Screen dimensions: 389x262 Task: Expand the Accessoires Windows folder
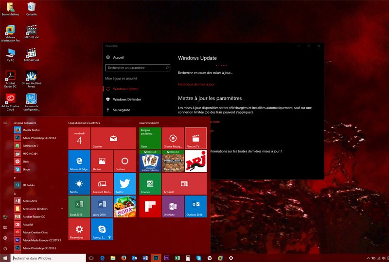coord(62,209)
